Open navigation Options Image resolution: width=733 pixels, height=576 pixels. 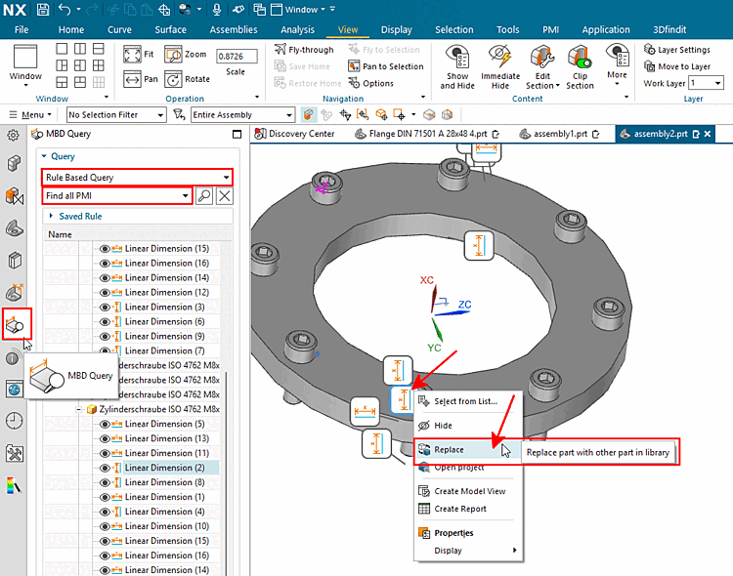371,83
